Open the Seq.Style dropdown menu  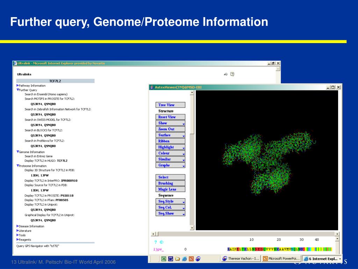[170, 201]
